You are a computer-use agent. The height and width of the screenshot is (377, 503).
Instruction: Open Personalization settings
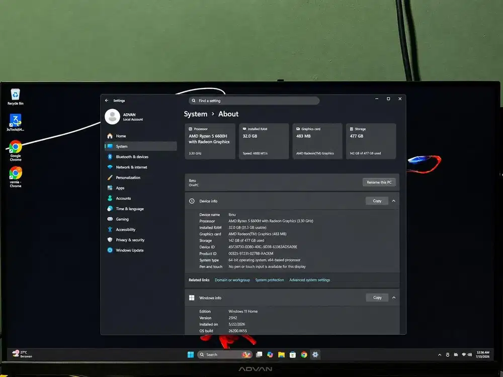[140, 177]
